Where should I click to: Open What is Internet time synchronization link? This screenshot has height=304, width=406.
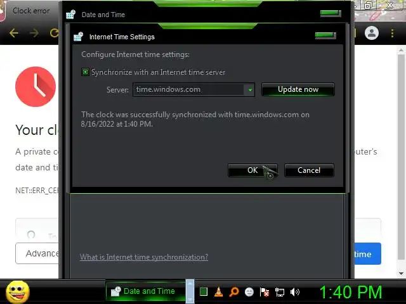click(144, 257)
